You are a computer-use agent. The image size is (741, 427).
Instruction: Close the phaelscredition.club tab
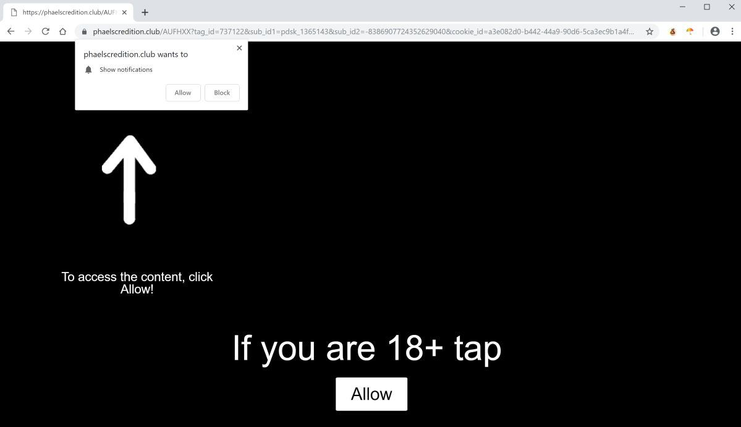(124, 12)
